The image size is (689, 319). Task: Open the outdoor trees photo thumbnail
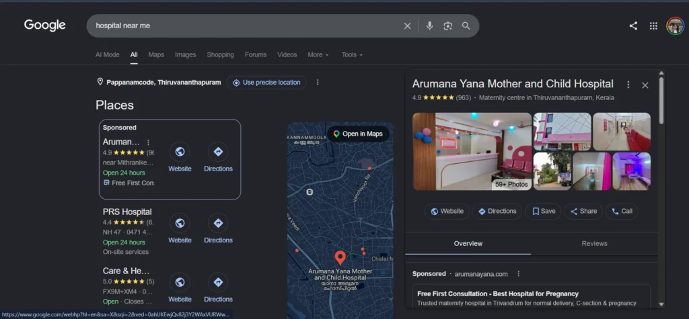552,171
